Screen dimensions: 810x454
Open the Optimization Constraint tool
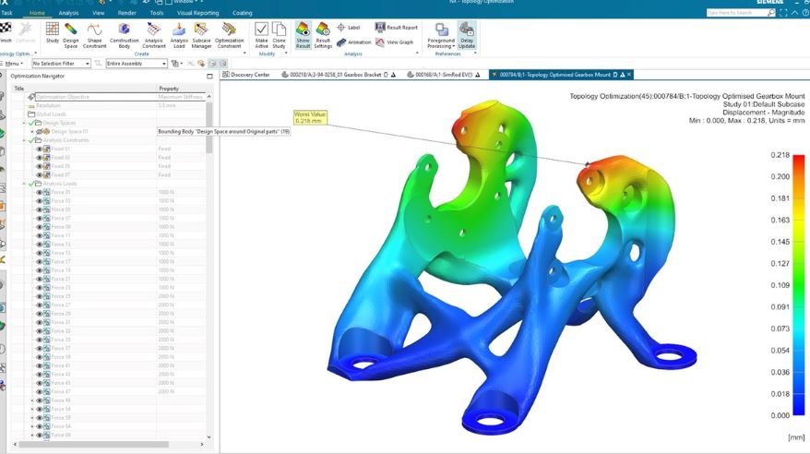(230, 34)
